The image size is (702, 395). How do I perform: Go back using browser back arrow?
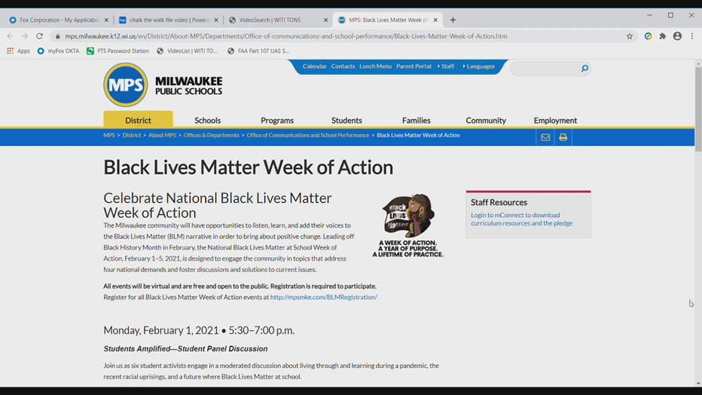[11, 36]
